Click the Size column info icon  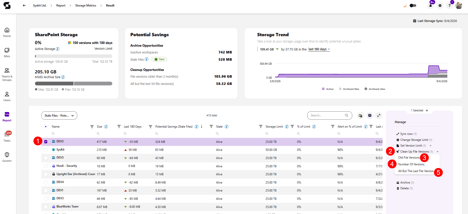(106, 127)
